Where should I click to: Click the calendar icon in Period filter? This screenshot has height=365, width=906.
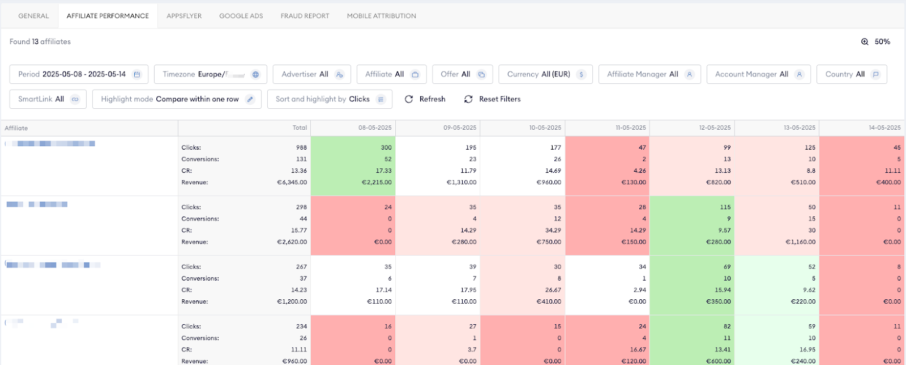136,74
